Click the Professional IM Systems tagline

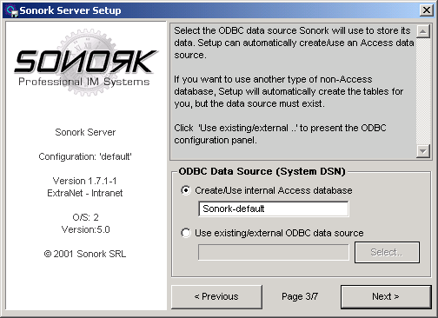point(84,82)
